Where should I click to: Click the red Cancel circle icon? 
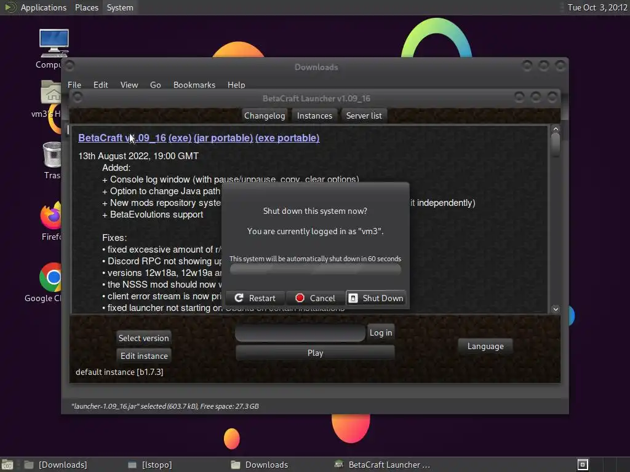(x=300, y=298)
